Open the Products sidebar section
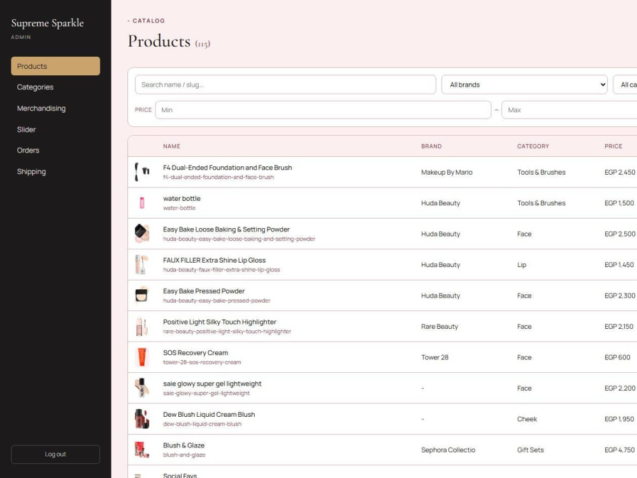Screen dimensions: 637x478 tap(55, 66)
